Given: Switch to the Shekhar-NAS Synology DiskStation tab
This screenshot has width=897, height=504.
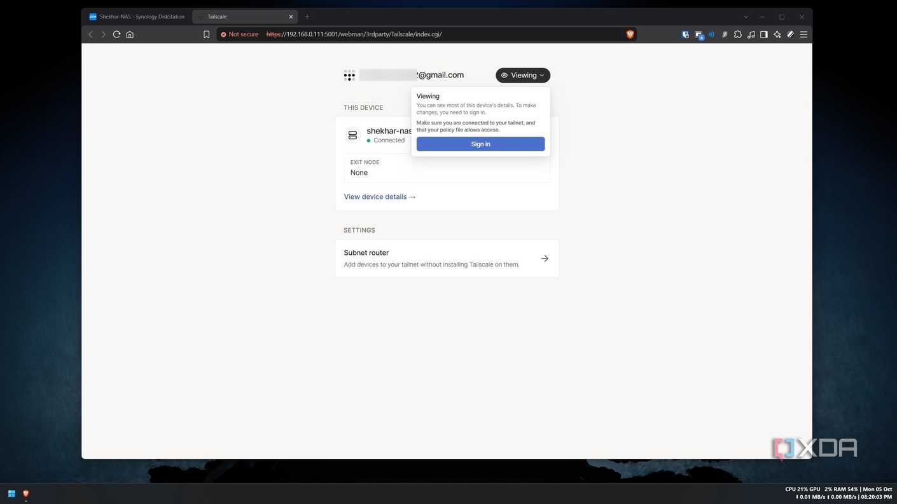Looking at the screenshot, I should coord(137,17).
